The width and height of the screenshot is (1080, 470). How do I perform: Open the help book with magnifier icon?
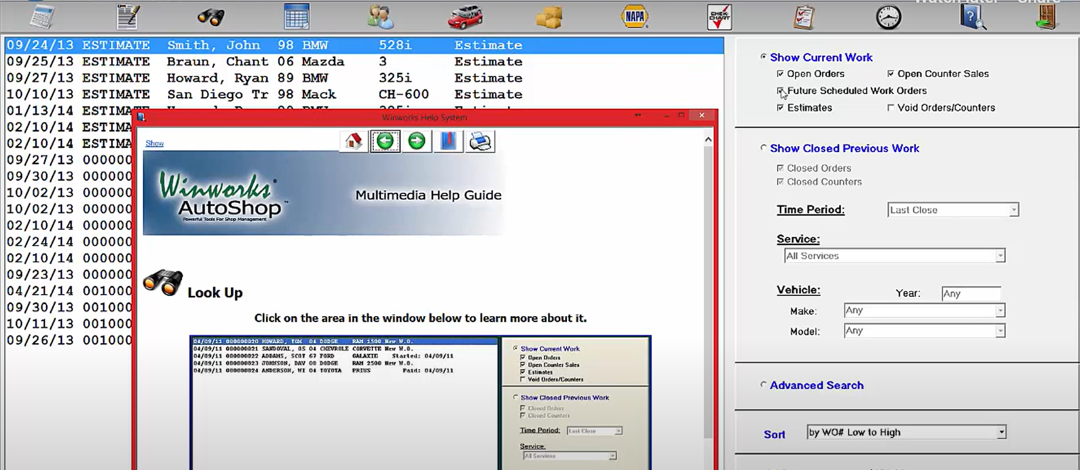[x=973, y=17]
